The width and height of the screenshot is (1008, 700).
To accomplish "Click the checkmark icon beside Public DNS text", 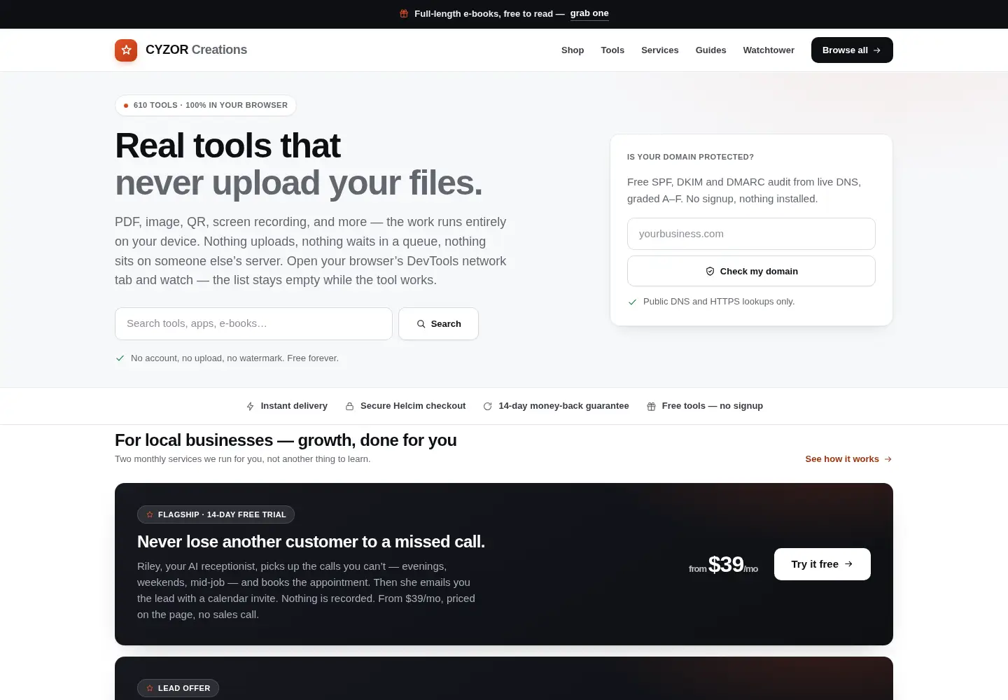I will click(x=632, y=302).
